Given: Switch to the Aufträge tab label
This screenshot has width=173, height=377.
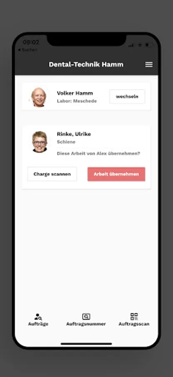Looking at the screenshot, I should point(38,324).
